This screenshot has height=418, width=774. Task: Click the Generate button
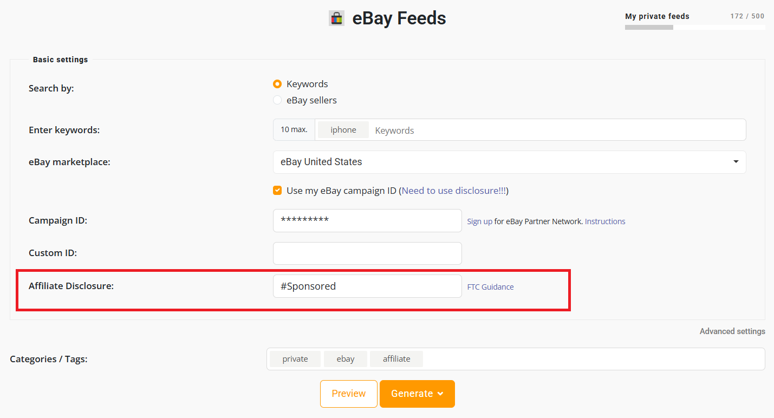(417, 394)
